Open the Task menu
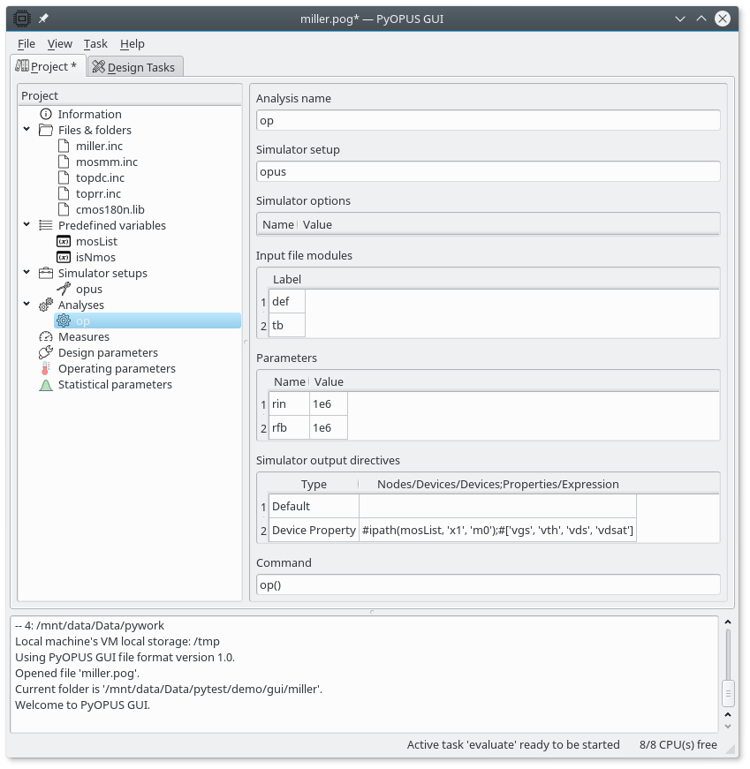The height and width of the screenshot is (769, 750). (x=95, y=43)
